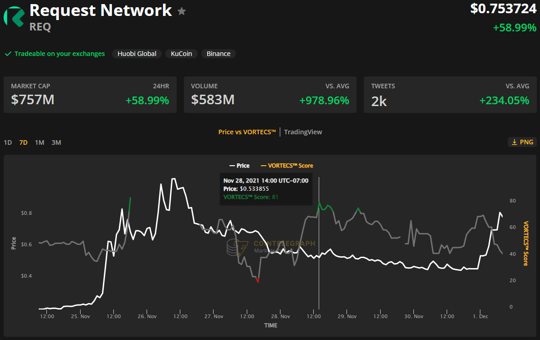Download the chart as PNG
Screen dimensions: 540x340
[x=522, y=142]
